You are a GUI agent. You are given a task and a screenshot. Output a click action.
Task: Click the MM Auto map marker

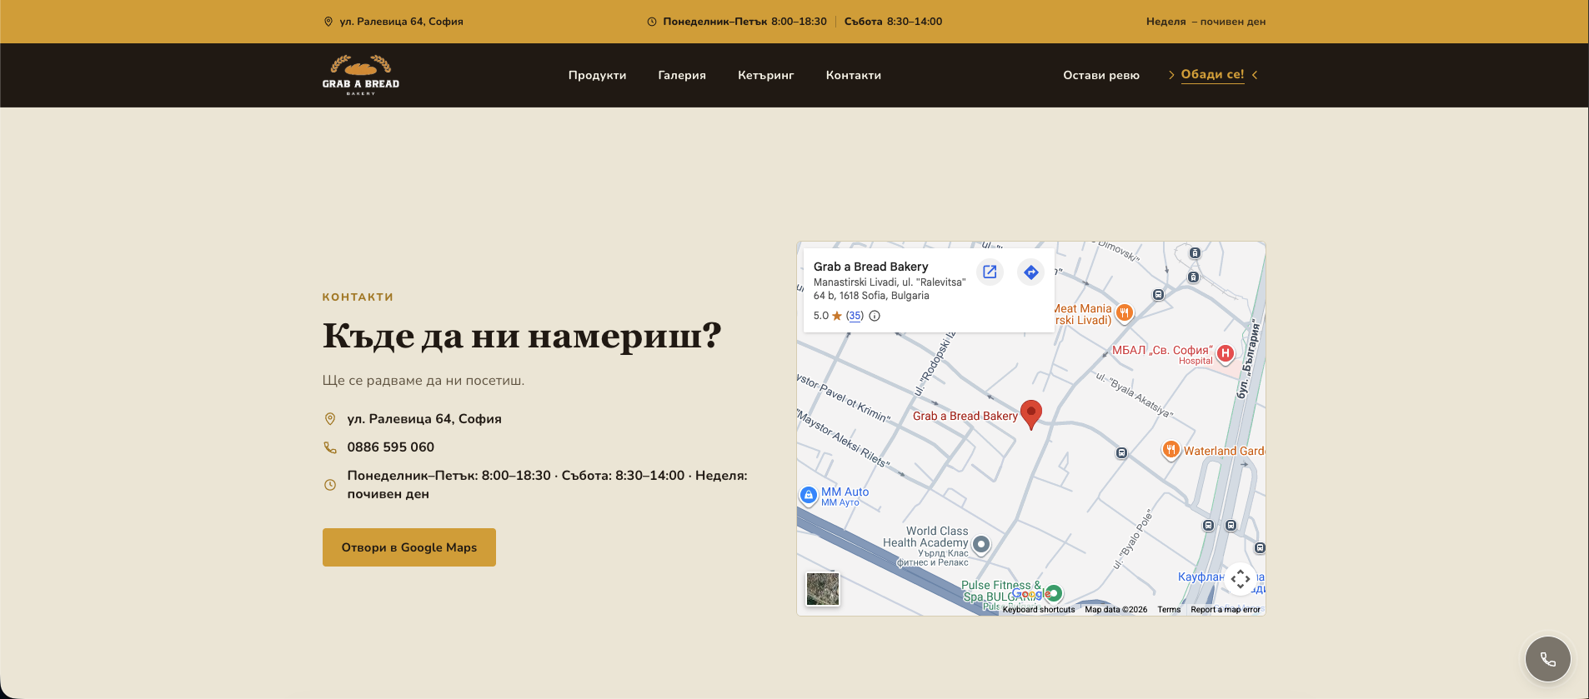[x=808, y=495]
